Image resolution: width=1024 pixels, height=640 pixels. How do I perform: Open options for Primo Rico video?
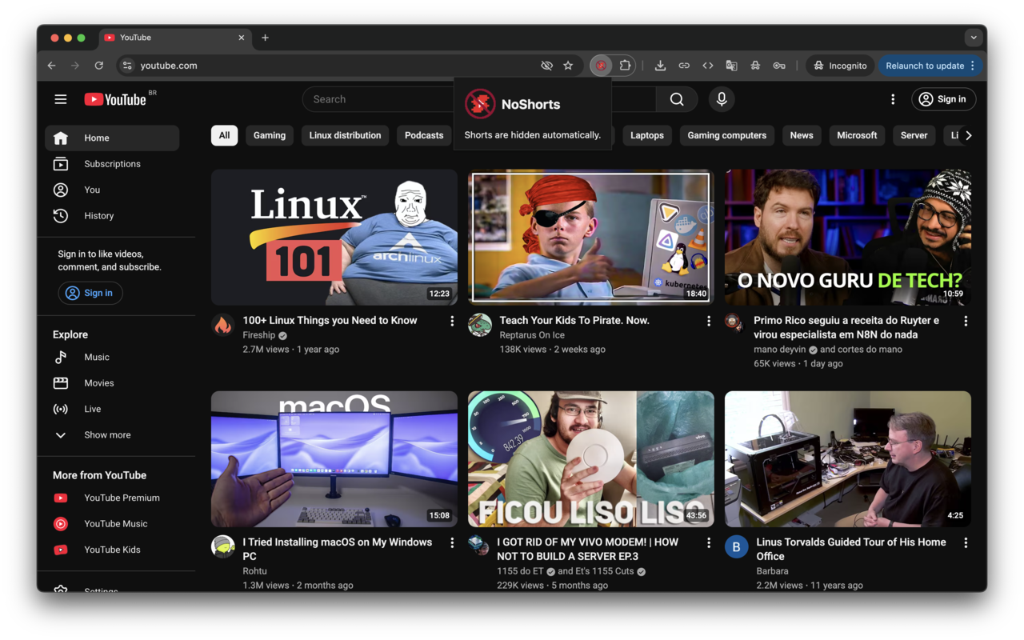966,321
